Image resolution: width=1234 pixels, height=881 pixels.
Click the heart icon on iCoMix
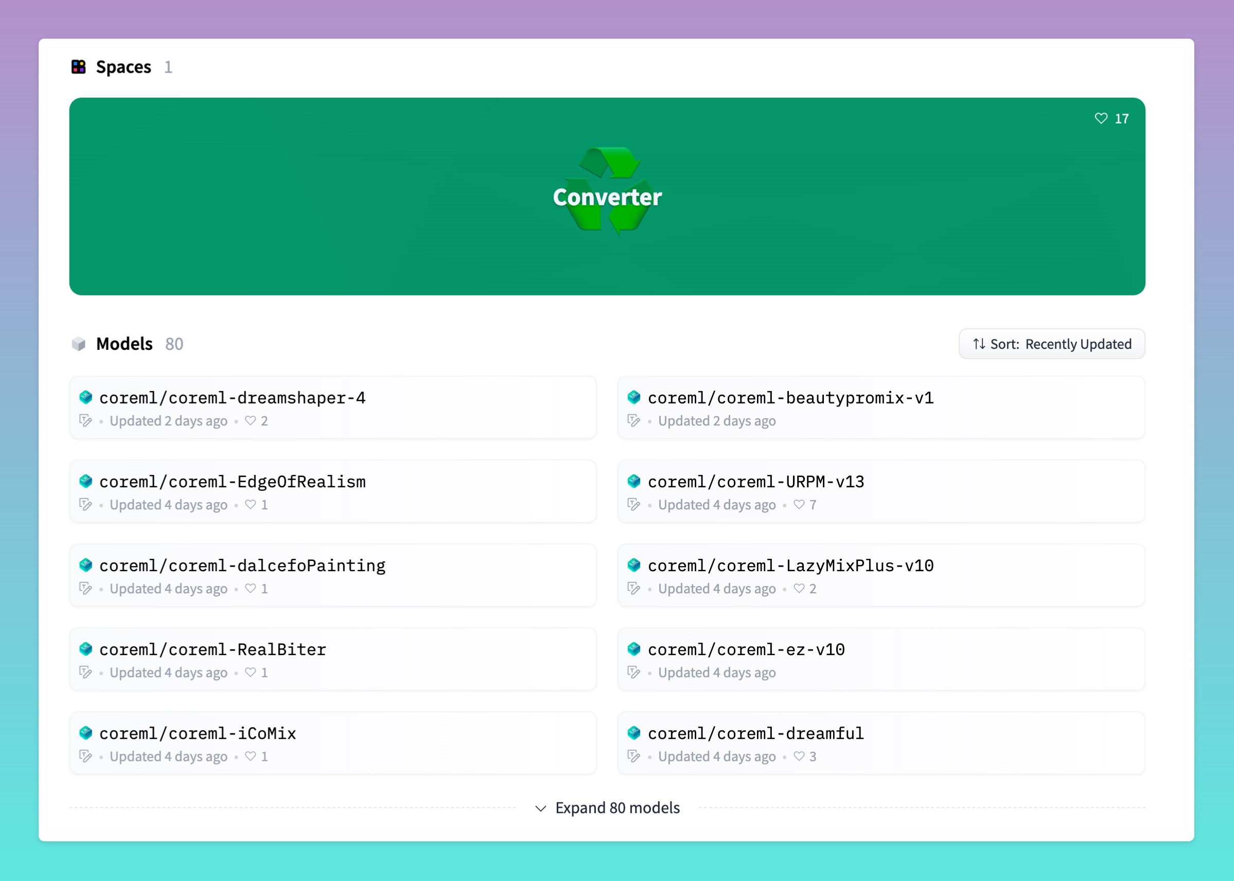[250, 756]
